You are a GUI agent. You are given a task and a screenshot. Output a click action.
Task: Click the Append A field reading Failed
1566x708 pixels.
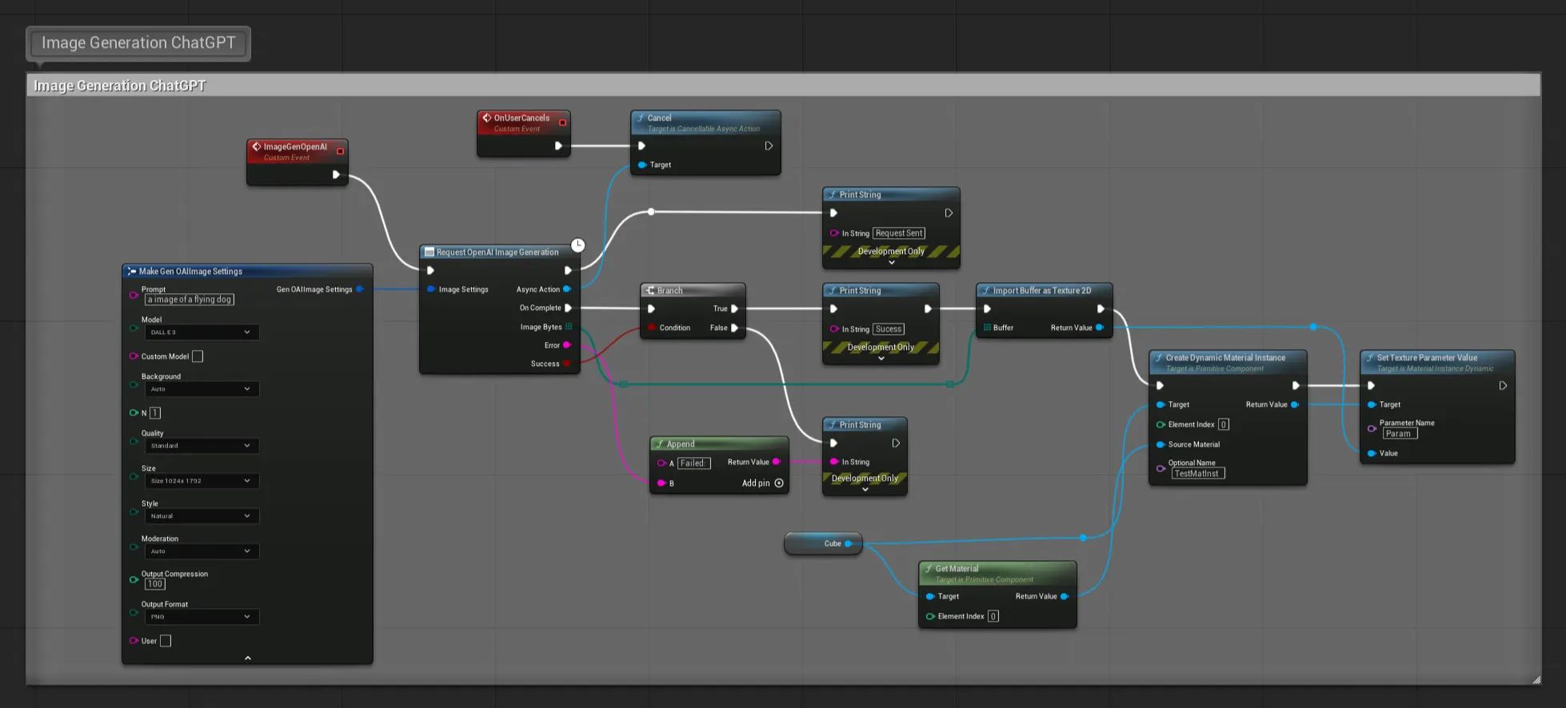694,463
